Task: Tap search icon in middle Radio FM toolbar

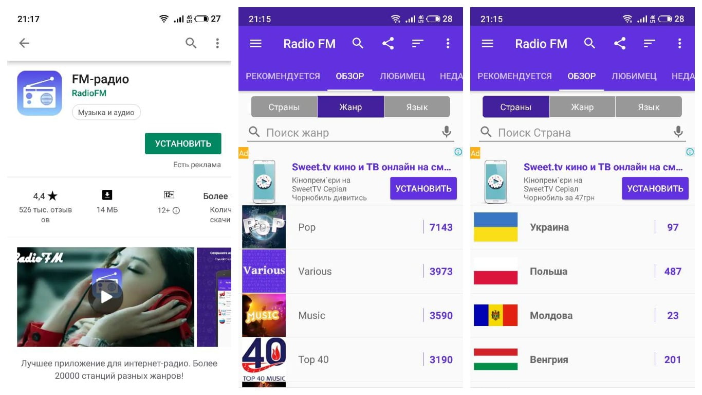Action: click(358, 44)
